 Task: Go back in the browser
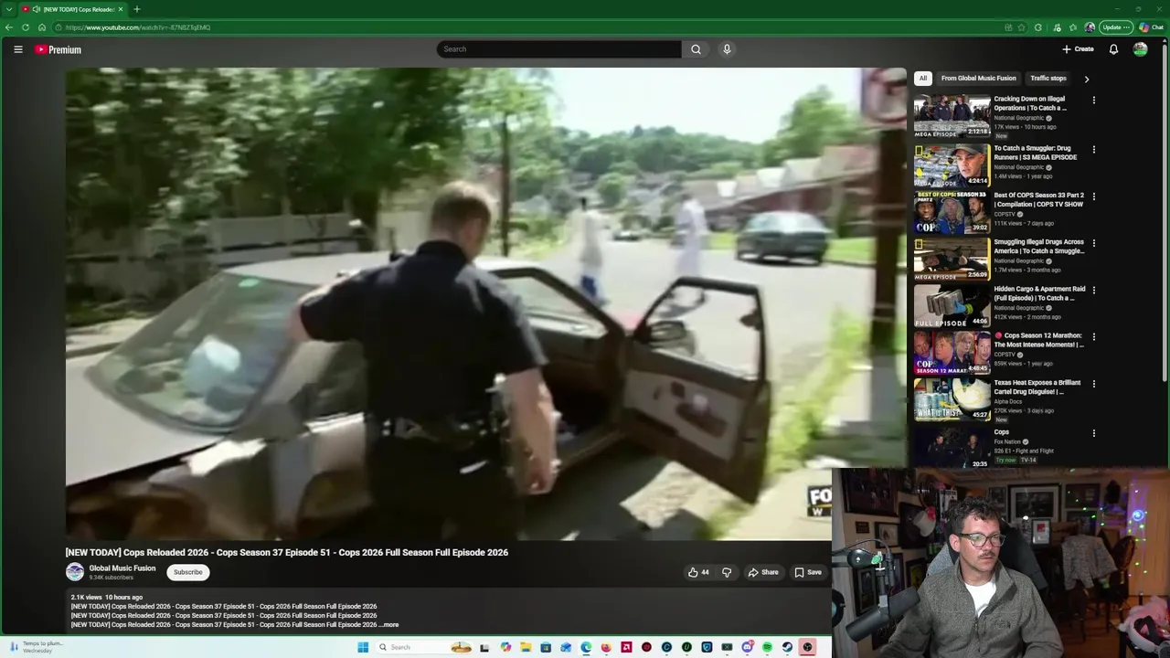click(8, 27)
